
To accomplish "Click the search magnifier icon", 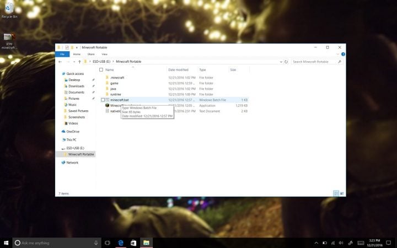I will coord(340,62).
